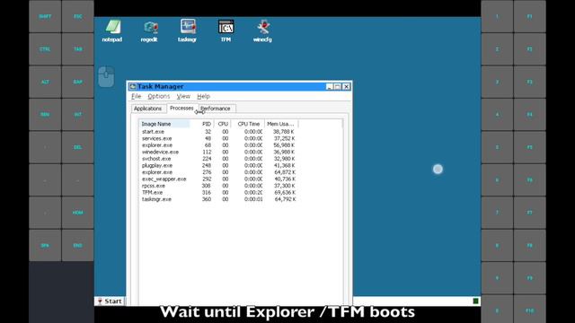This screenshot has width=575, height=323.
Task: Tap the number 4 overlay key
Action: [x=497, y=114]
